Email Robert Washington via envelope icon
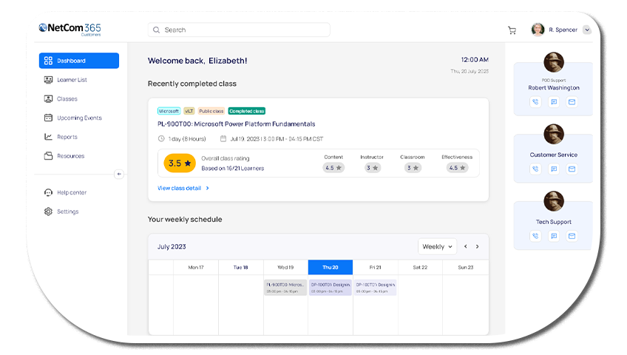Screen dimensions: 627x355 [572, 102]
